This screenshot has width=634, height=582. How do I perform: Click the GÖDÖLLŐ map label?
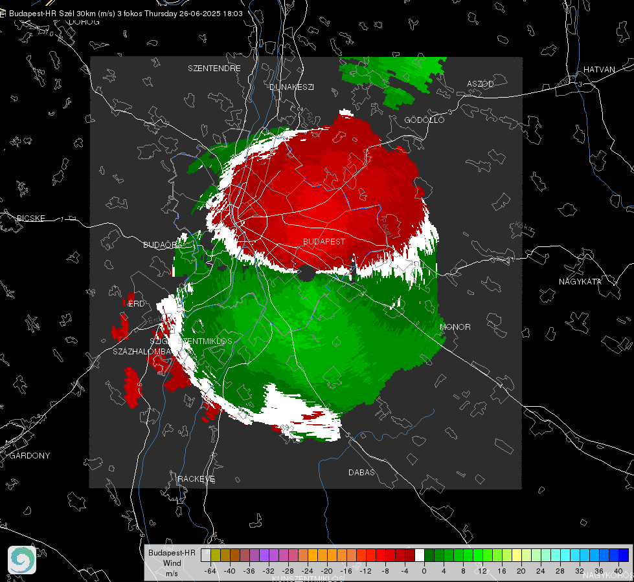425,120
